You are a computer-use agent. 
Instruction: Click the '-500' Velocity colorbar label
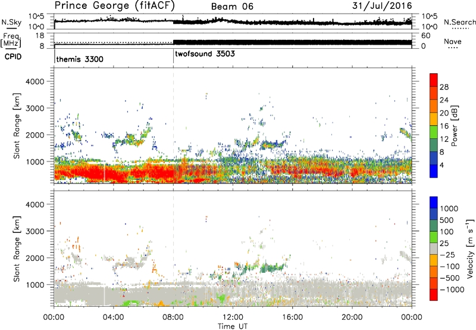tap(450, 278)
